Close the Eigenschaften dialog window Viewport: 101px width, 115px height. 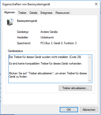click(96, 4)
